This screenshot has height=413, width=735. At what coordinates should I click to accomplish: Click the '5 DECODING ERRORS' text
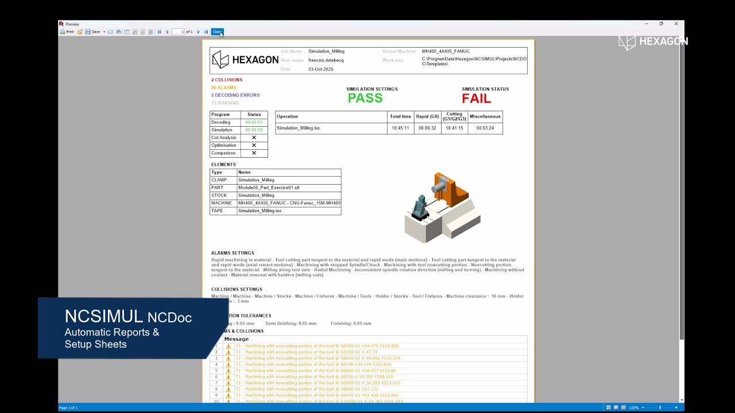(235, 95)
